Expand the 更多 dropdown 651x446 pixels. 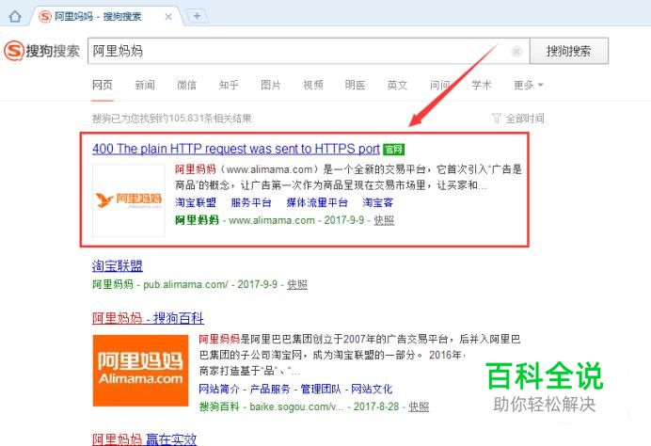tap(528, 85)
